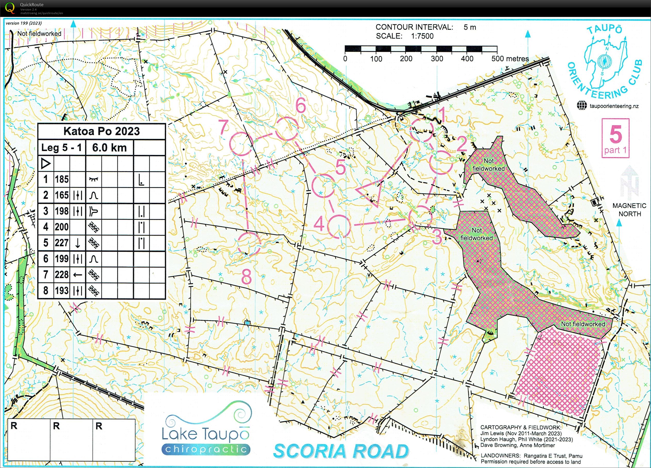Viewport: 651px width, 468px height.
Task: Click the 'Dave Browning, Anne Mortimer' credit line
Action: point(518,445)
